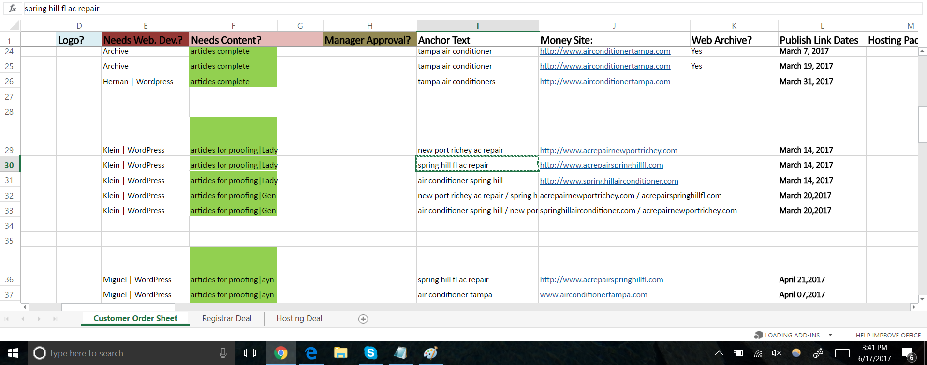Click the insert function fx icon

tap(13, 8)
